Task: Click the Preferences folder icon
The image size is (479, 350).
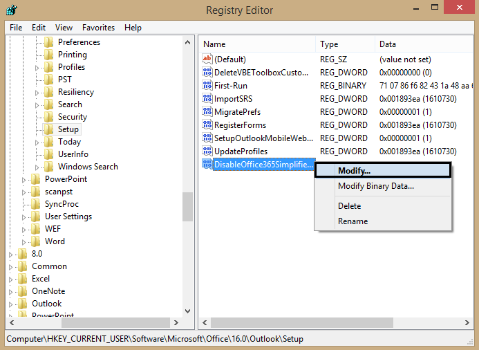Action: point(49,42)
